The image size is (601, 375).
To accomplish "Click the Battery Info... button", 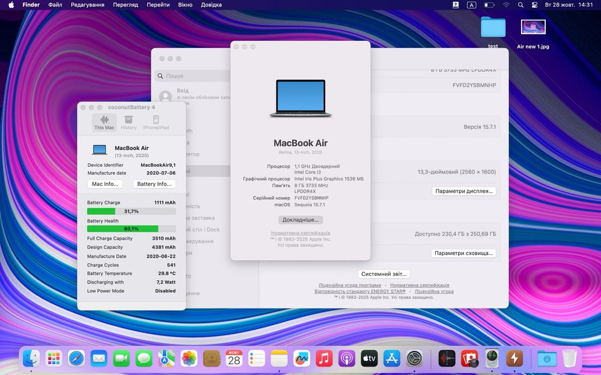I will [x=154, y=184].
